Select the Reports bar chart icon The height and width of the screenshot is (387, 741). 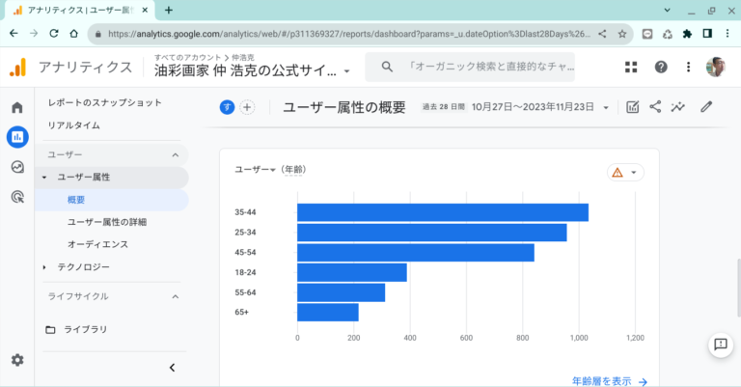17,137
